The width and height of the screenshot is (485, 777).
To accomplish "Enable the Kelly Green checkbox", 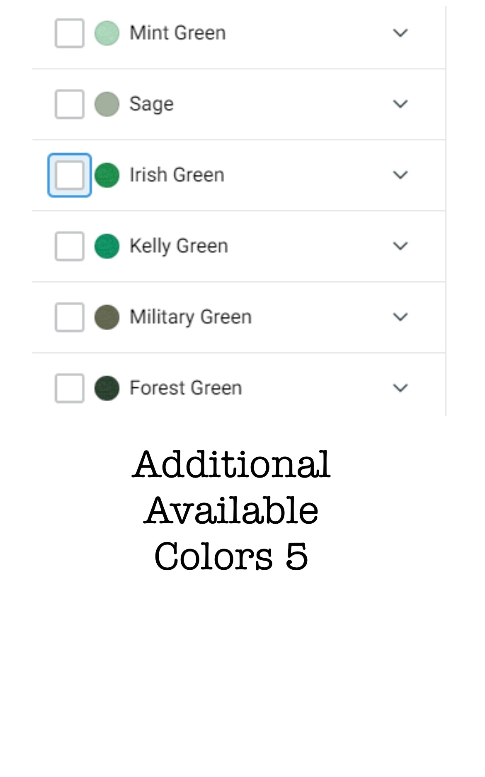I will 70,246.
